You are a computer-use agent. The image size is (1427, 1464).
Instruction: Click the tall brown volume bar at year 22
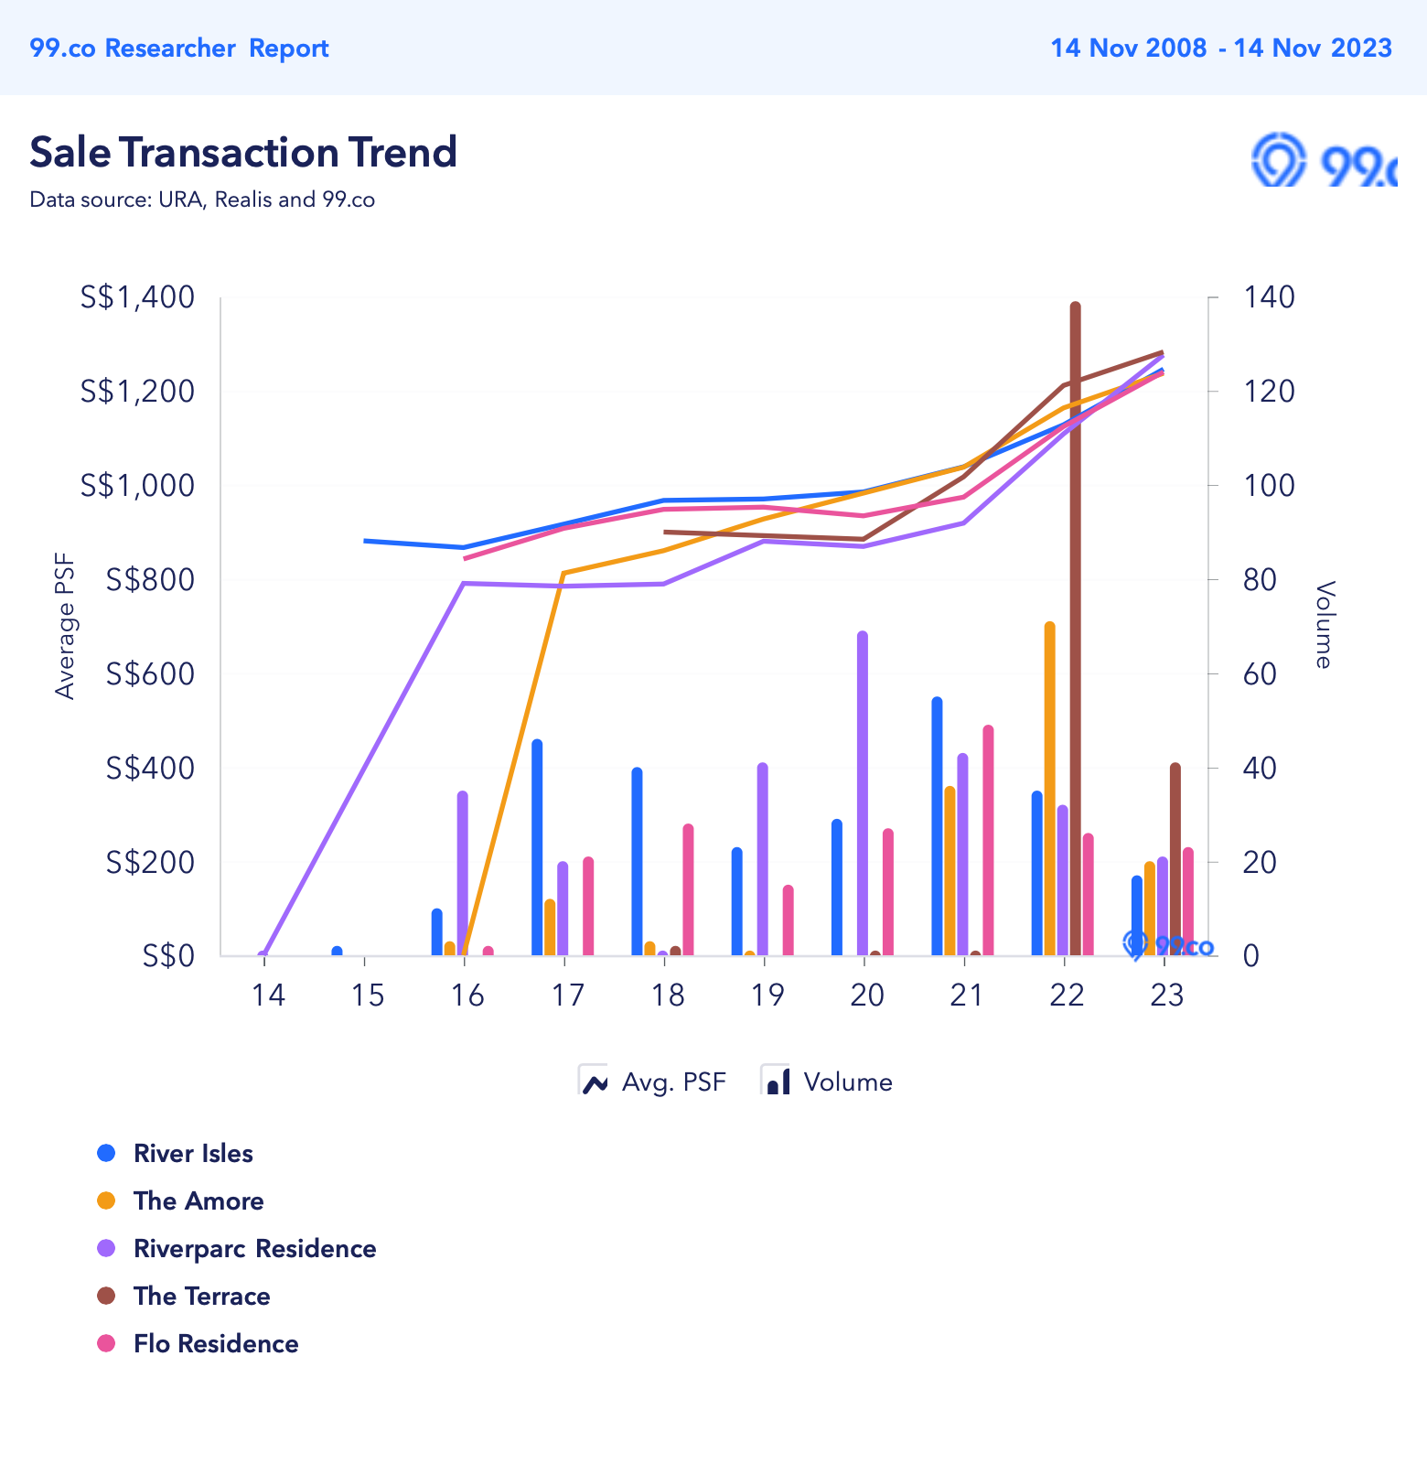[1075, 629]
